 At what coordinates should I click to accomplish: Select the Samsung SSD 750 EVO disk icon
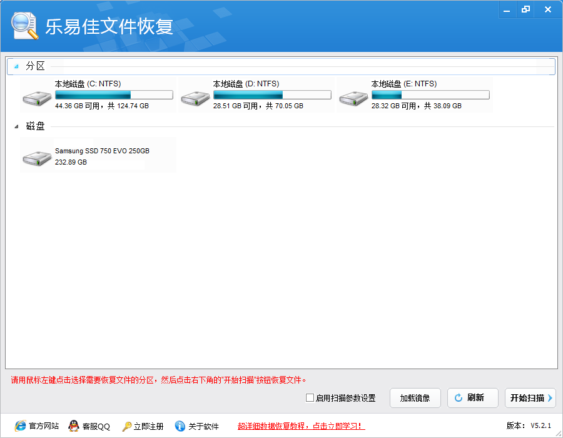[38, 157]
